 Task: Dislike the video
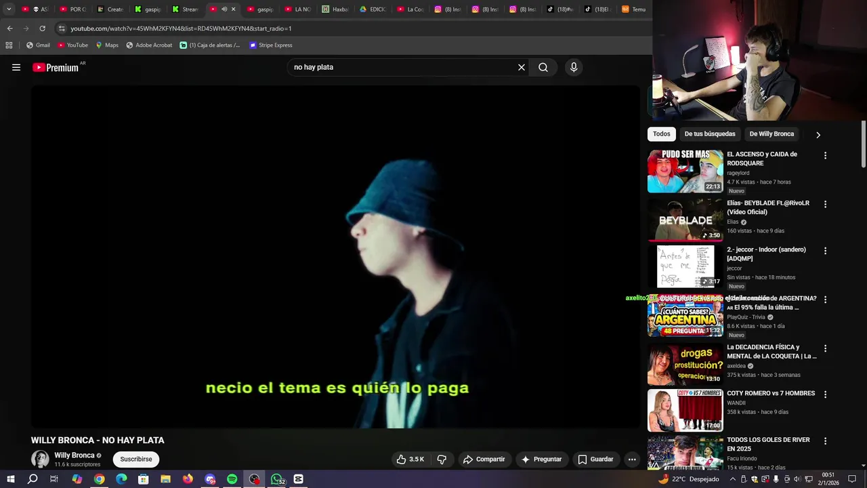(442, 460)
